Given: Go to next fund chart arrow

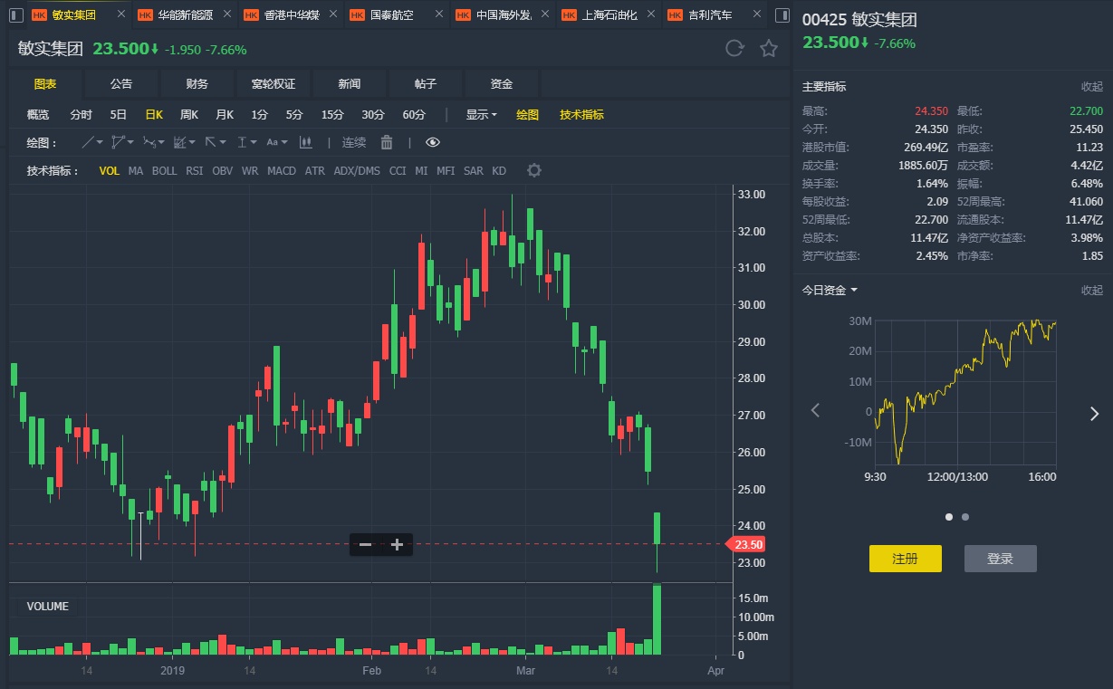Looking at the screenshot, I should (x=1093, y=413).
